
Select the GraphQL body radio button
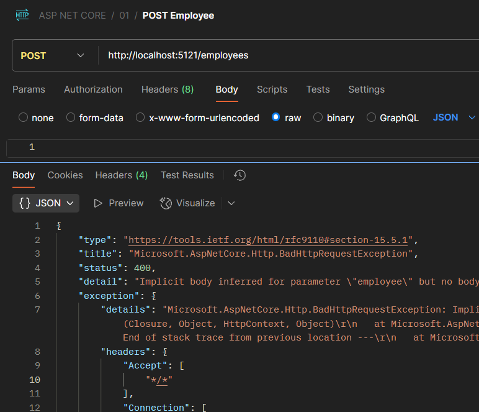(x=372, y=117)
